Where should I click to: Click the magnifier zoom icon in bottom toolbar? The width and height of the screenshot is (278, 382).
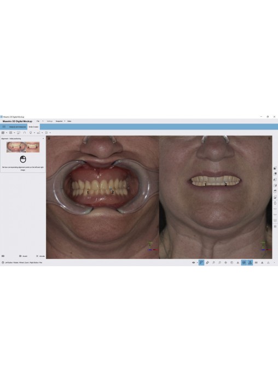point(213,262)
